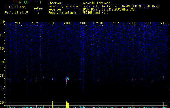Click the 2106 time marker
Screen dimensions: 170x108
pyautogui.click(x=99, y=23)
